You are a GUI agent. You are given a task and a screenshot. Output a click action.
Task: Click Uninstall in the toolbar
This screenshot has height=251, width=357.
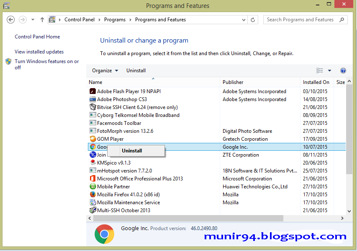pos(136,71)
